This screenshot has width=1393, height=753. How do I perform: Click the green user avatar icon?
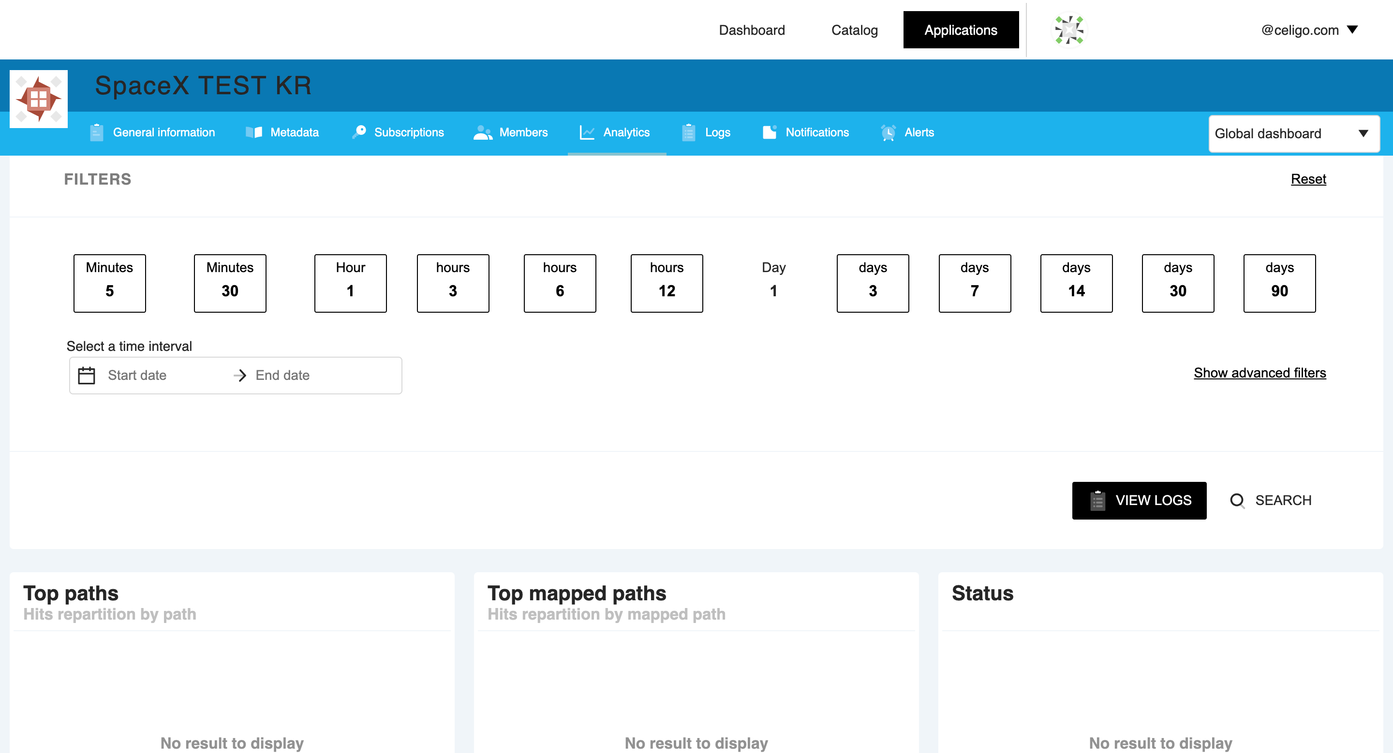1069,29
